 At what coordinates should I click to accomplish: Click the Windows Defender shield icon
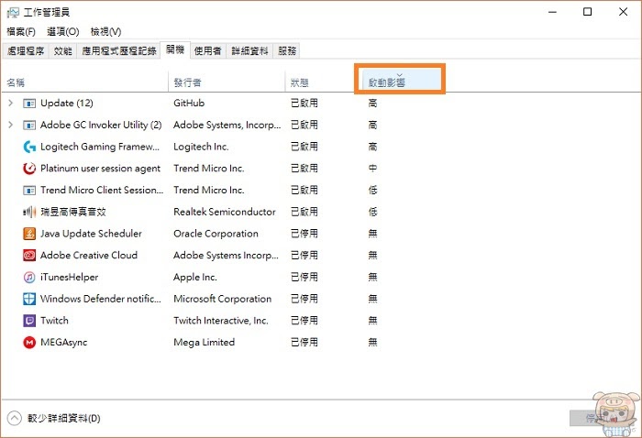pyautogui.click(x=29, y=299)
